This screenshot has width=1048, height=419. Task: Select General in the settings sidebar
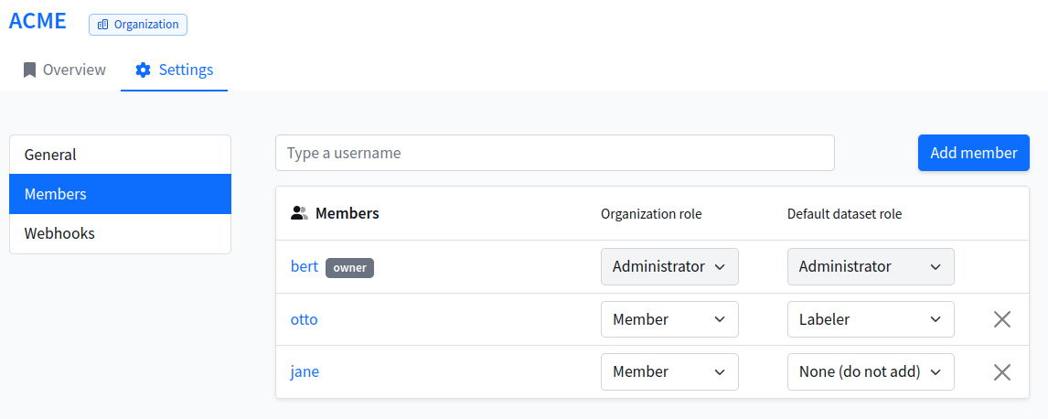pyautogui.click(x=120, y=155)
